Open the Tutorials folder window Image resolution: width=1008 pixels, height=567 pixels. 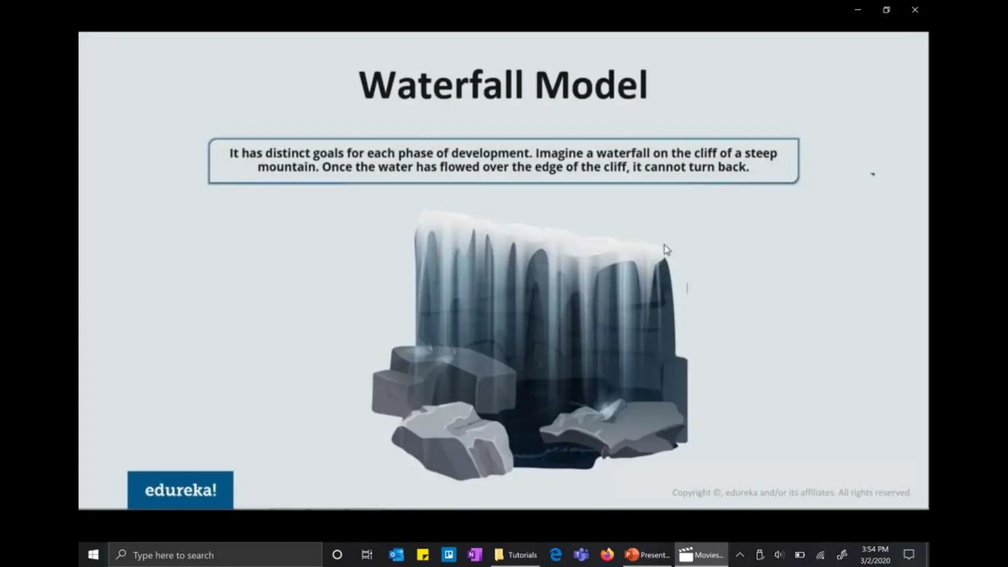click(x=515, y=555)
